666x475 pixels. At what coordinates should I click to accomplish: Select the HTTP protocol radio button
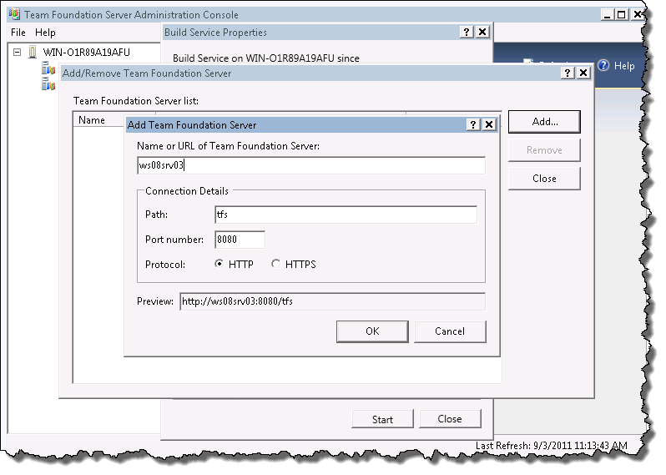[219, 265]
